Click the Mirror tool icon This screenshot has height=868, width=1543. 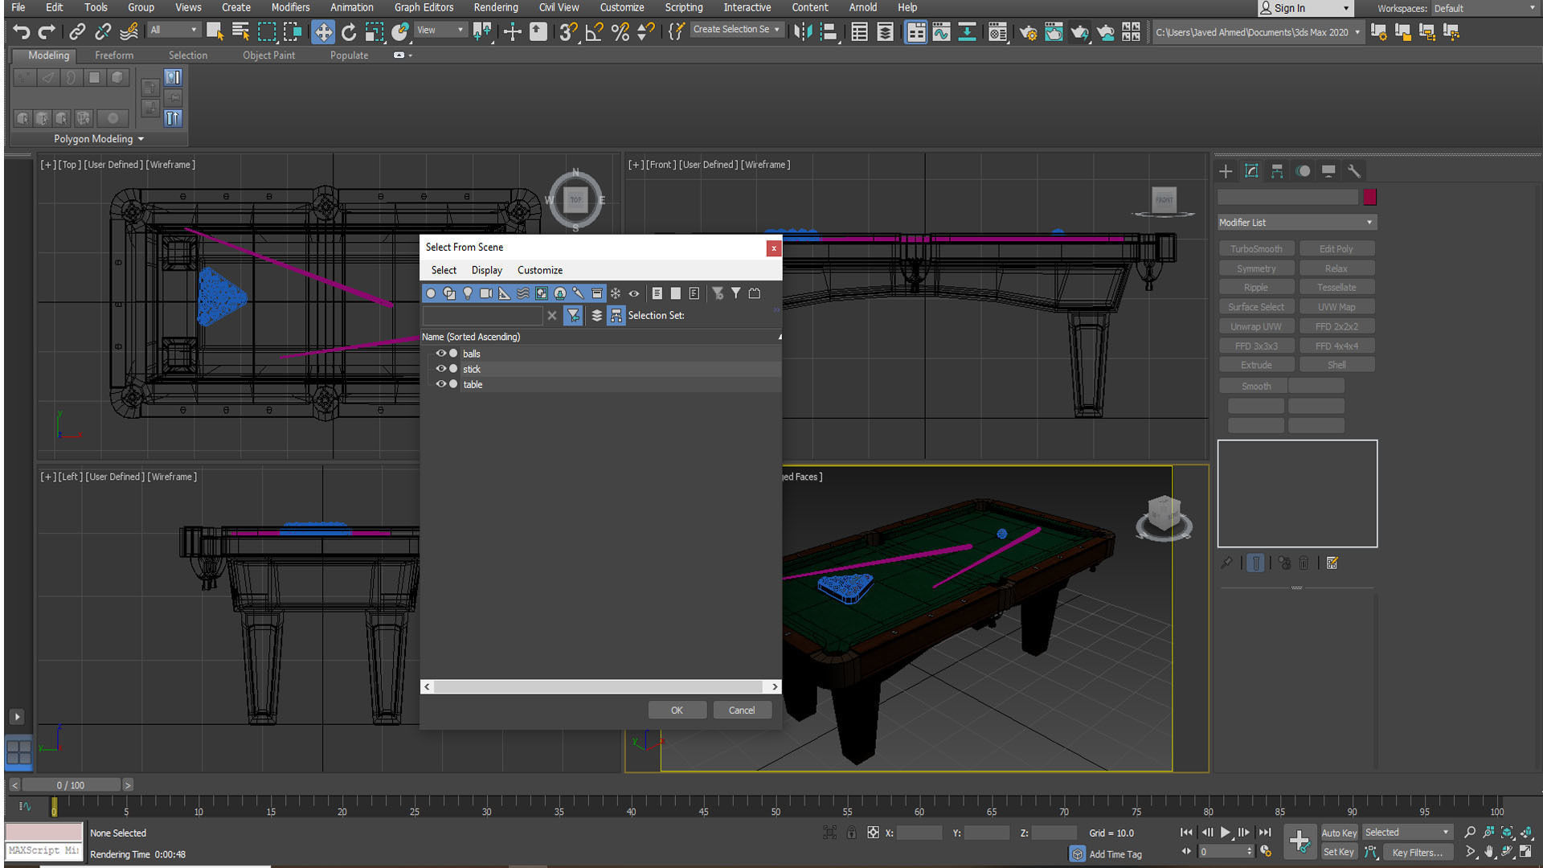(803, 32)
